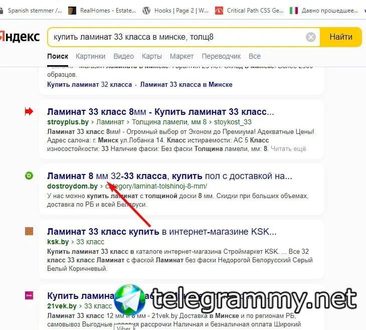Open the 33 класс breadcrumb under 21vek.by

click(98, 306)
